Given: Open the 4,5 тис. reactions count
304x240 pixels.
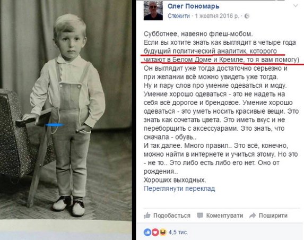Looking at the screenshot, I should pos(178,232).
